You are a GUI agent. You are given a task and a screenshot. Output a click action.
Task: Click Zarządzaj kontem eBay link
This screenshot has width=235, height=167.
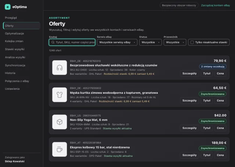coord(216,5)
